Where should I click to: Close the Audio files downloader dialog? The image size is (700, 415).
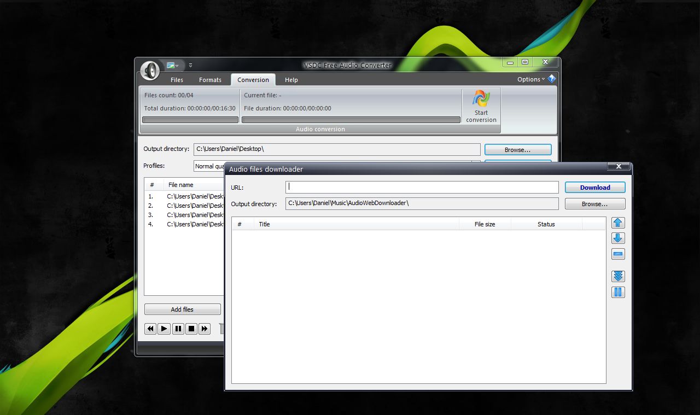[x=619, y=166]
